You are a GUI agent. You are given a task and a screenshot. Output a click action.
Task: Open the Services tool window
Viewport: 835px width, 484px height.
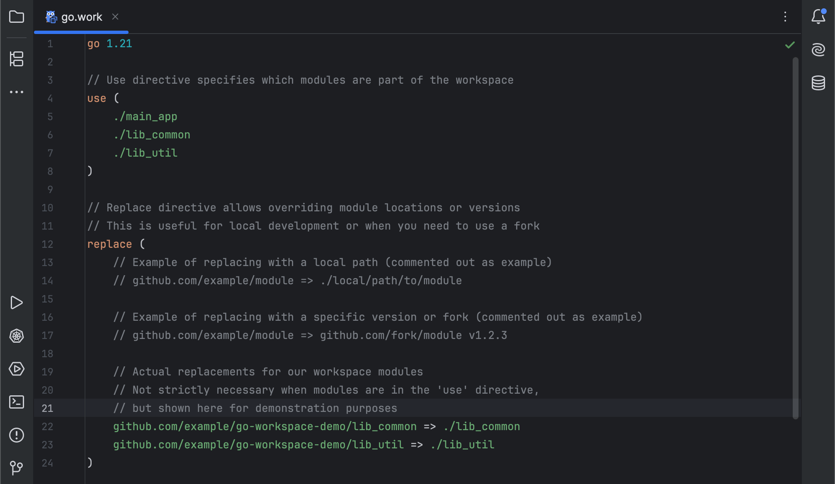[16, 369]
